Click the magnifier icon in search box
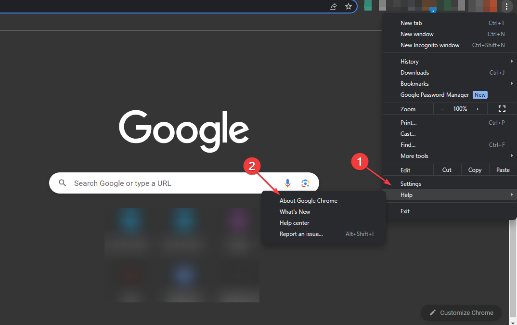The image size is (517, 325). 62,183
